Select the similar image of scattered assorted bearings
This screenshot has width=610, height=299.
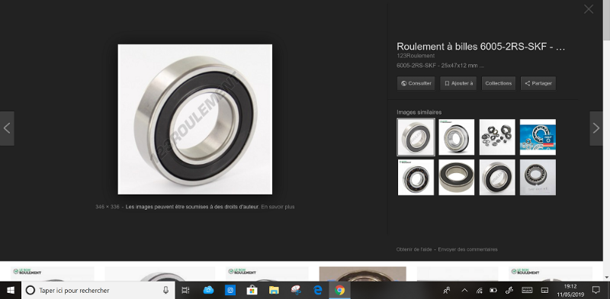point(497,137)
